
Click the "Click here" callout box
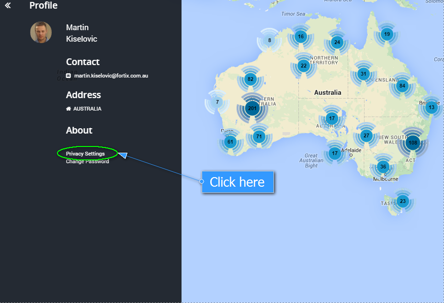tap(237, 182)
